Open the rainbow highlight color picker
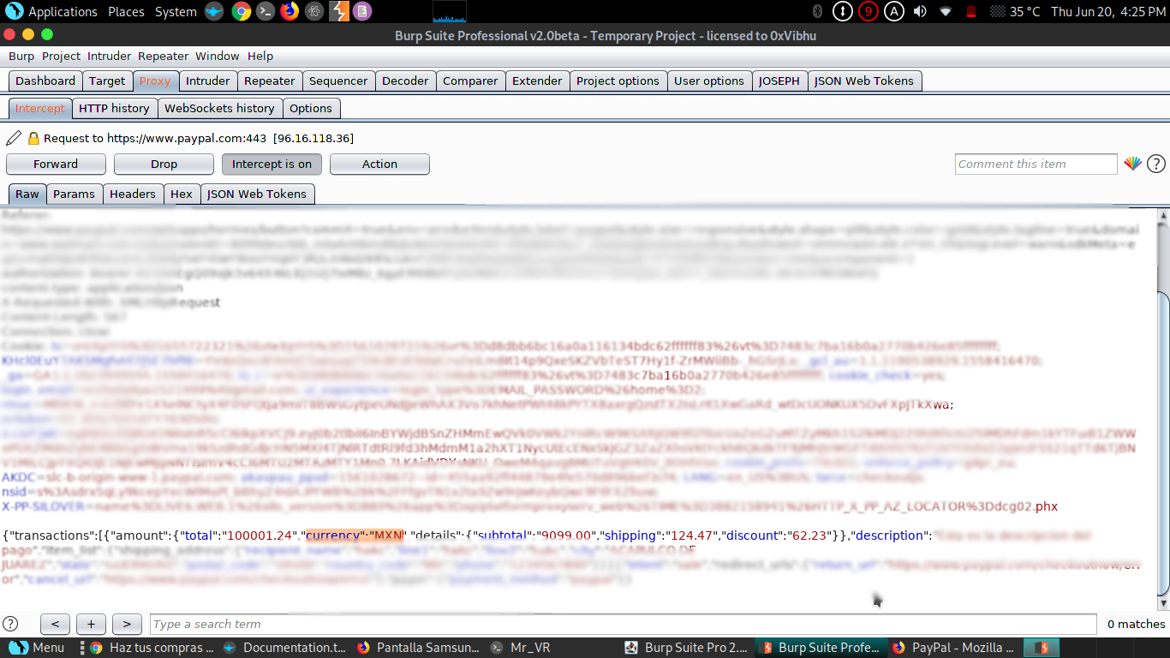 click(1133, 164)
